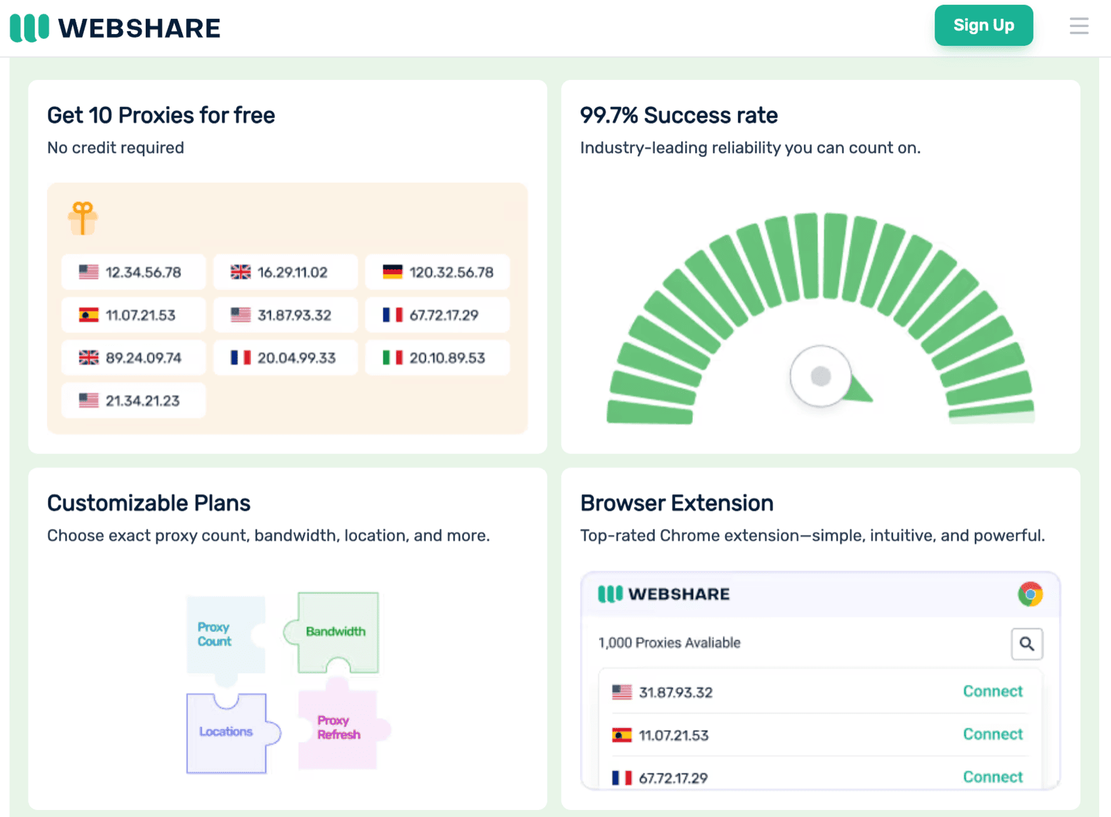Click the French flag beside 67.72.17.29 in extension

point(622,778)
